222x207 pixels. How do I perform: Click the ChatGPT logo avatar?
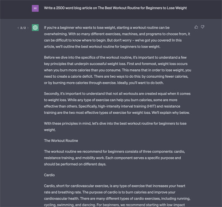click(35, 28)
